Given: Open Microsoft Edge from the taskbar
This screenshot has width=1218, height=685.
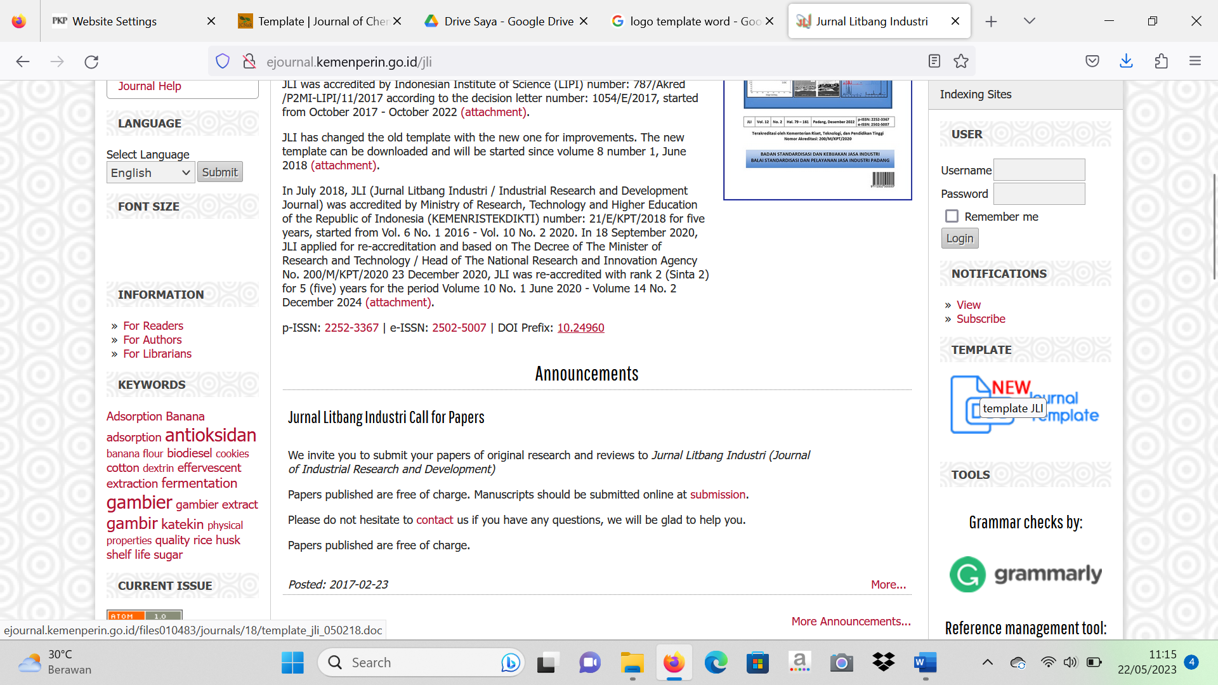Looking at the screenshot, I should pyautogui.click(x=716, y=663).
